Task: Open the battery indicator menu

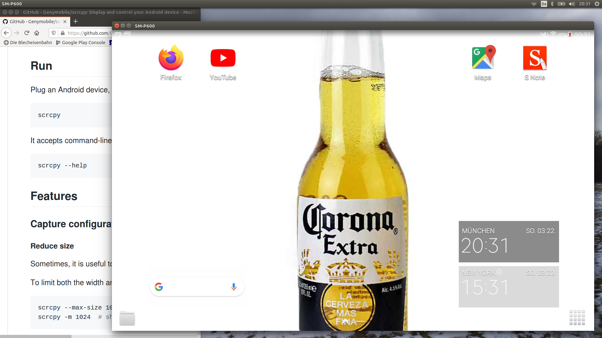Action: 562,4
